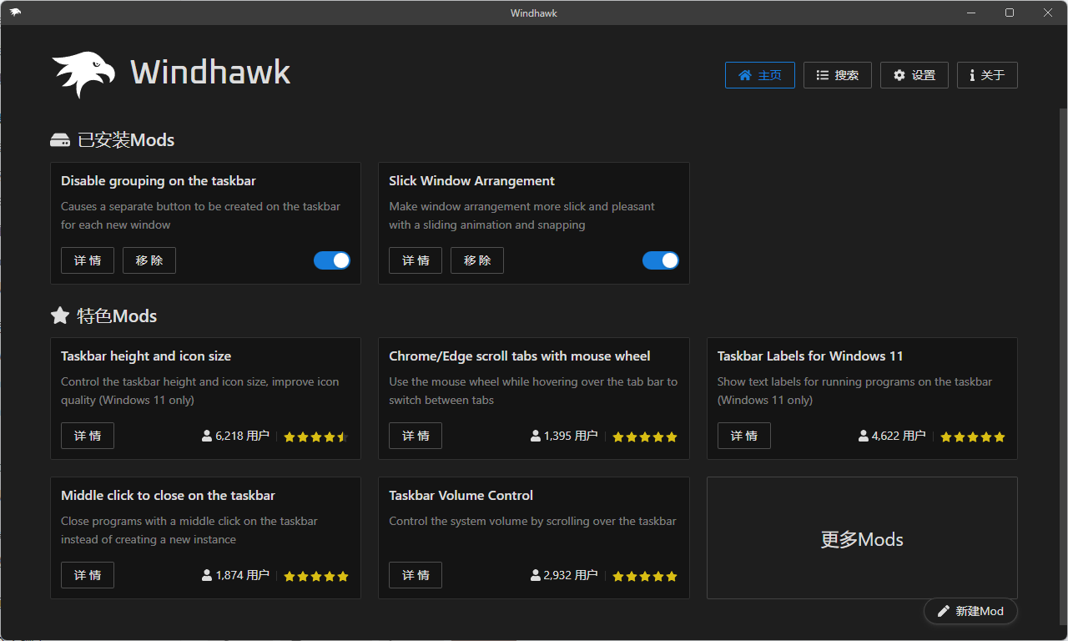Open the 搜索 tab

click(837, 75)
